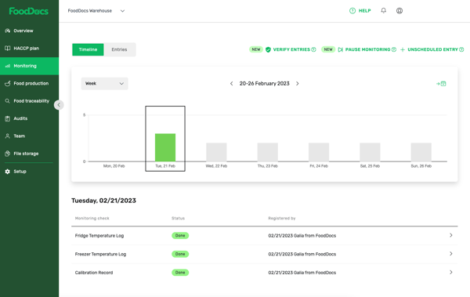Select the Thu, 23 Feb bar
The height and width of the screenshot is (297, 470).
tap(268, 152)
